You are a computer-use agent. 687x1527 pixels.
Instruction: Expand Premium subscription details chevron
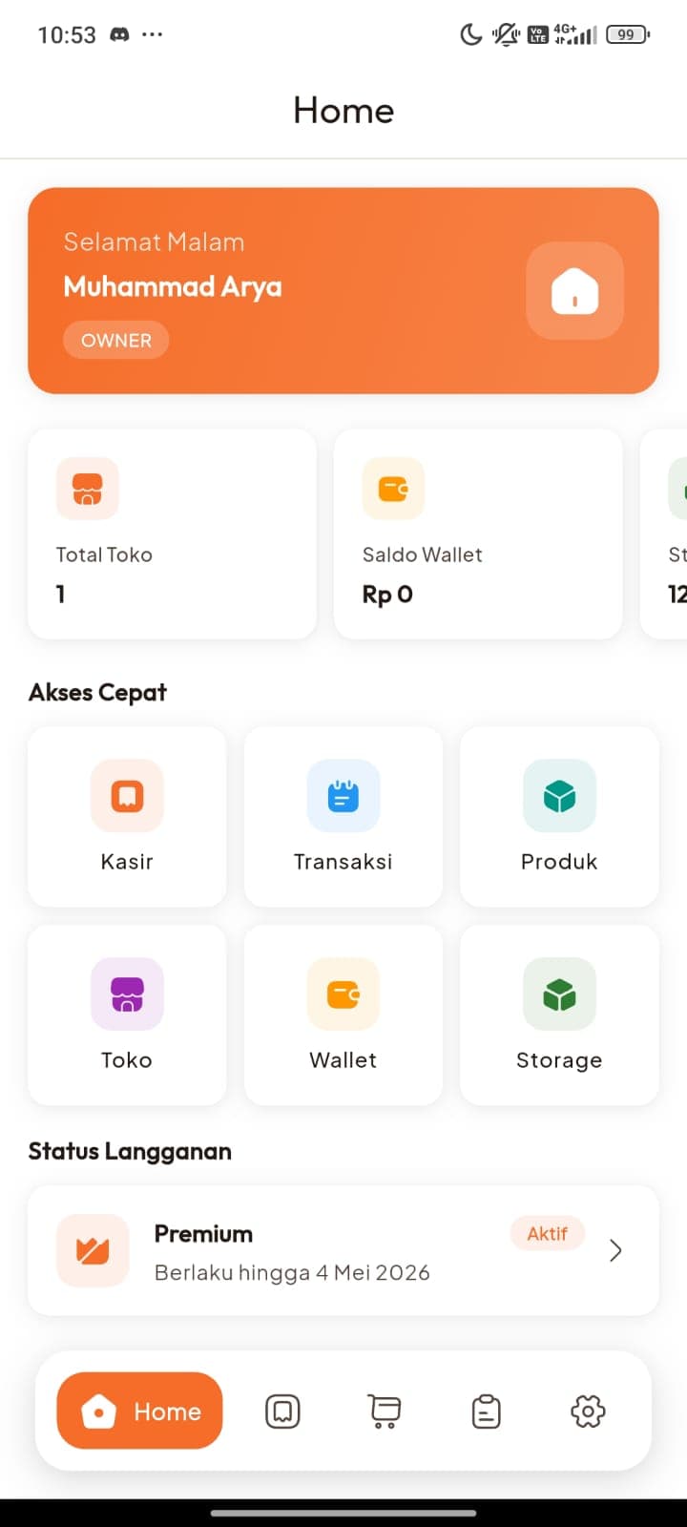click(x=615, y=1250)
